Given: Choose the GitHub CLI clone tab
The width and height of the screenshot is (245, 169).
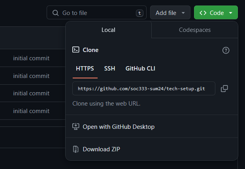Looking at the screenshot, I should tap(140, 69).
